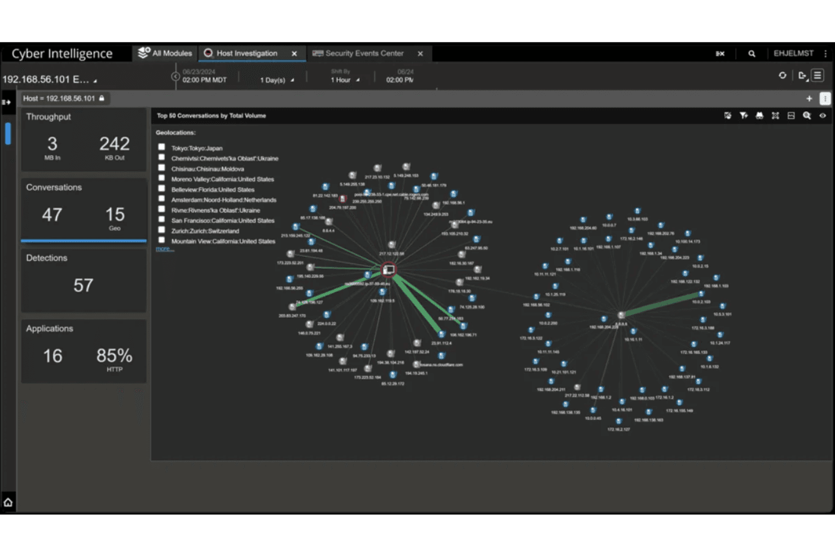This screenshot has width=835, height=557.
Task: Check the Tokyo:Tokyo:Japan geolocation
Action: point(161,147)
